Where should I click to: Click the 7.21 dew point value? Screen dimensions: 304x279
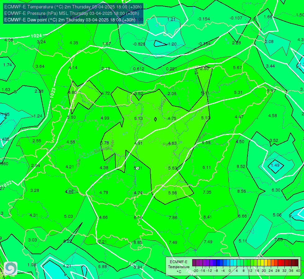tap(103, 242)
